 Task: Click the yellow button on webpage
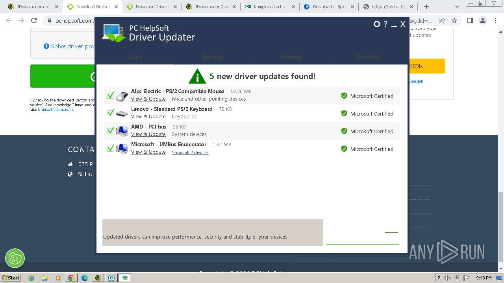click(427, 66)
